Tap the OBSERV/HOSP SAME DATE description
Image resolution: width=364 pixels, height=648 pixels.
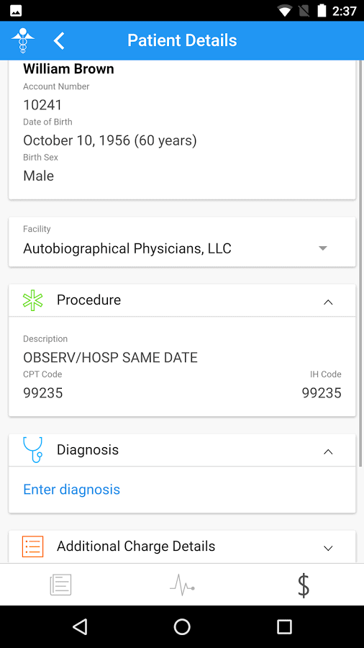coord(110,357)
